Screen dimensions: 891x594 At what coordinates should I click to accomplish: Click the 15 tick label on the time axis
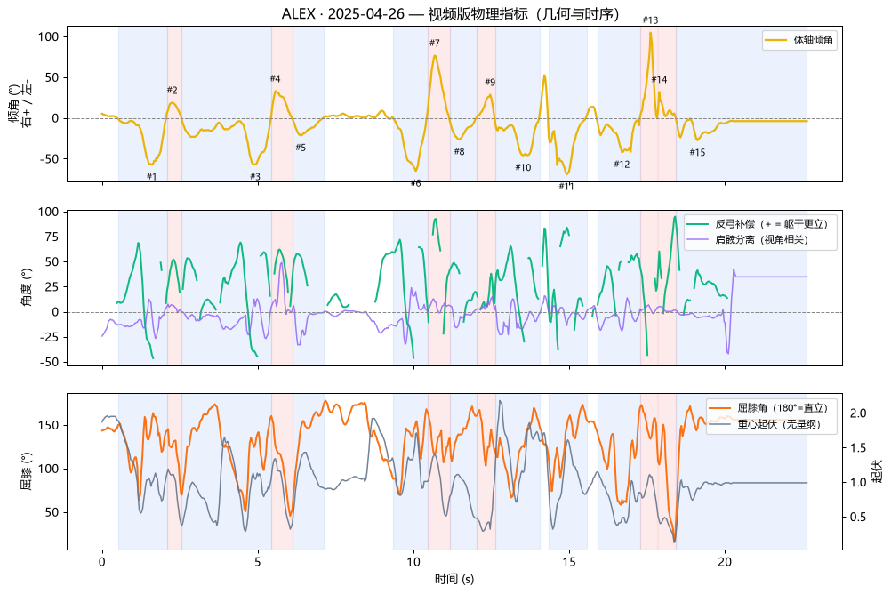tap(569, 562)
